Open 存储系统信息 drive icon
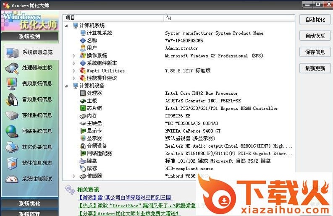 tap(12, 115)
